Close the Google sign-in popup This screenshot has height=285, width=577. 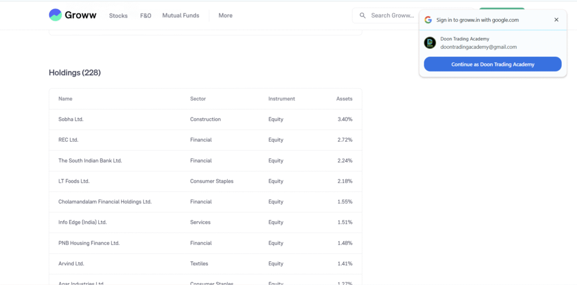556,20
